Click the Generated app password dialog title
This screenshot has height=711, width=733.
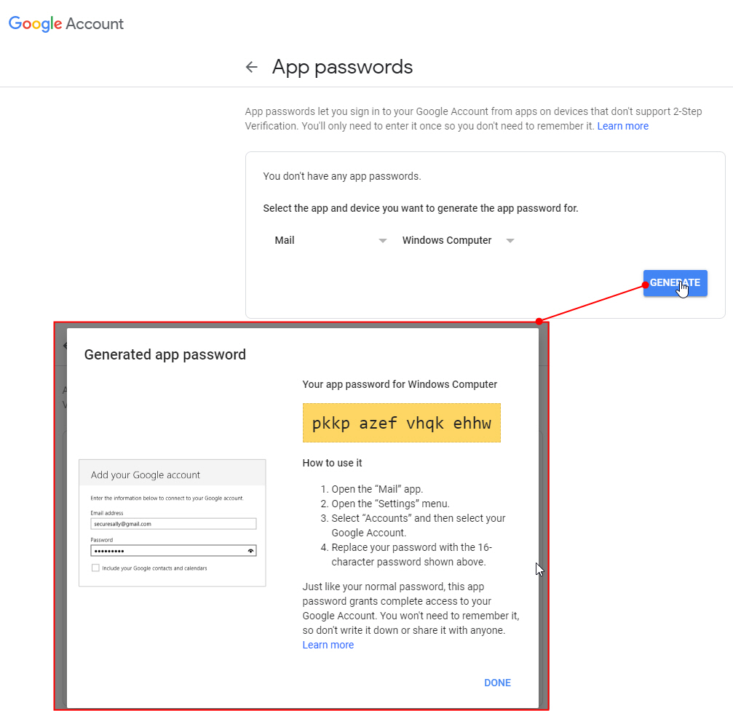point(165,354)
